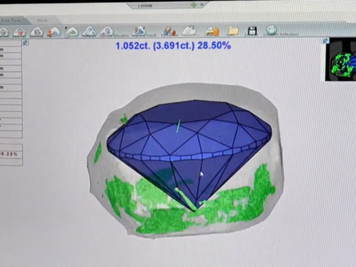Toggle the Inclusion Reflections globe icon
This screenshot has height=267, width=356.
coord(272,31)
